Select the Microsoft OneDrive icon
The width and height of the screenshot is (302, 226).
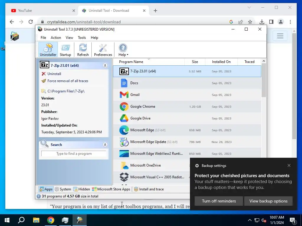click(x=124, y=165)
